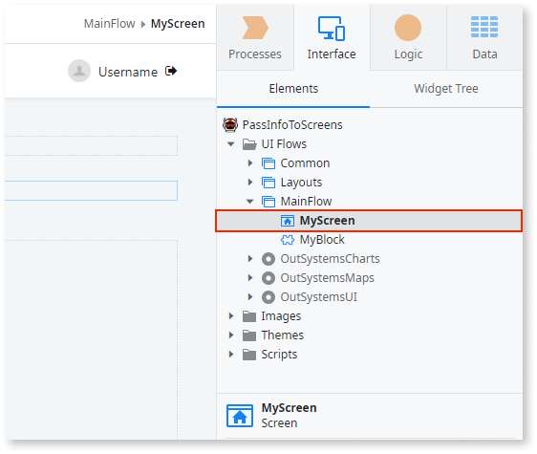
Task: Click the blue outlined input on canvas
Action: click(91, 190)
